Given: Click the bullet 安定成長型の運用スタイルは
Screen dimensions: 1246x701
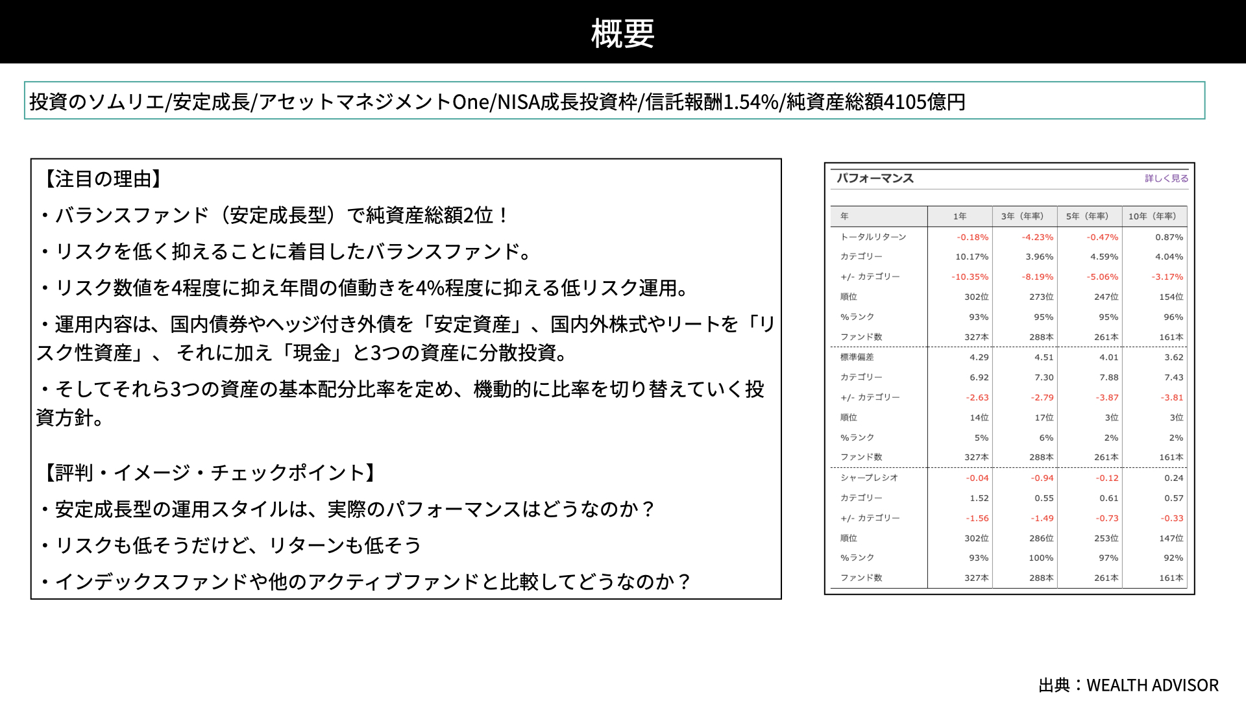Looking at the screenshot, I should [347, 509].
